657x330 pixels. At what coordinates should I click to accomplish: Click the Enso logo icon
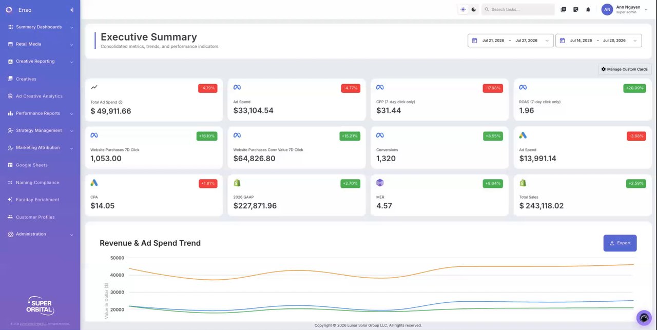[x=9, y=10]
